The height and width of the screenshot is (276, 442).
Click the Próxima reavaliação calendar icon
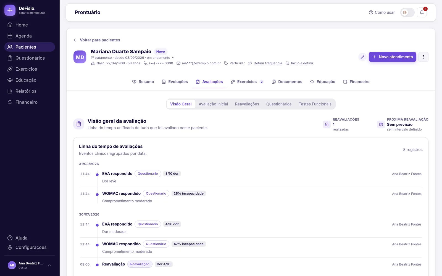[381, 124]
